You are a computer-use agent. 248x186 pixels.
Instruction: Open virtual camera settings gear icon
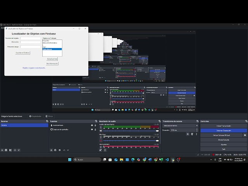245,135
